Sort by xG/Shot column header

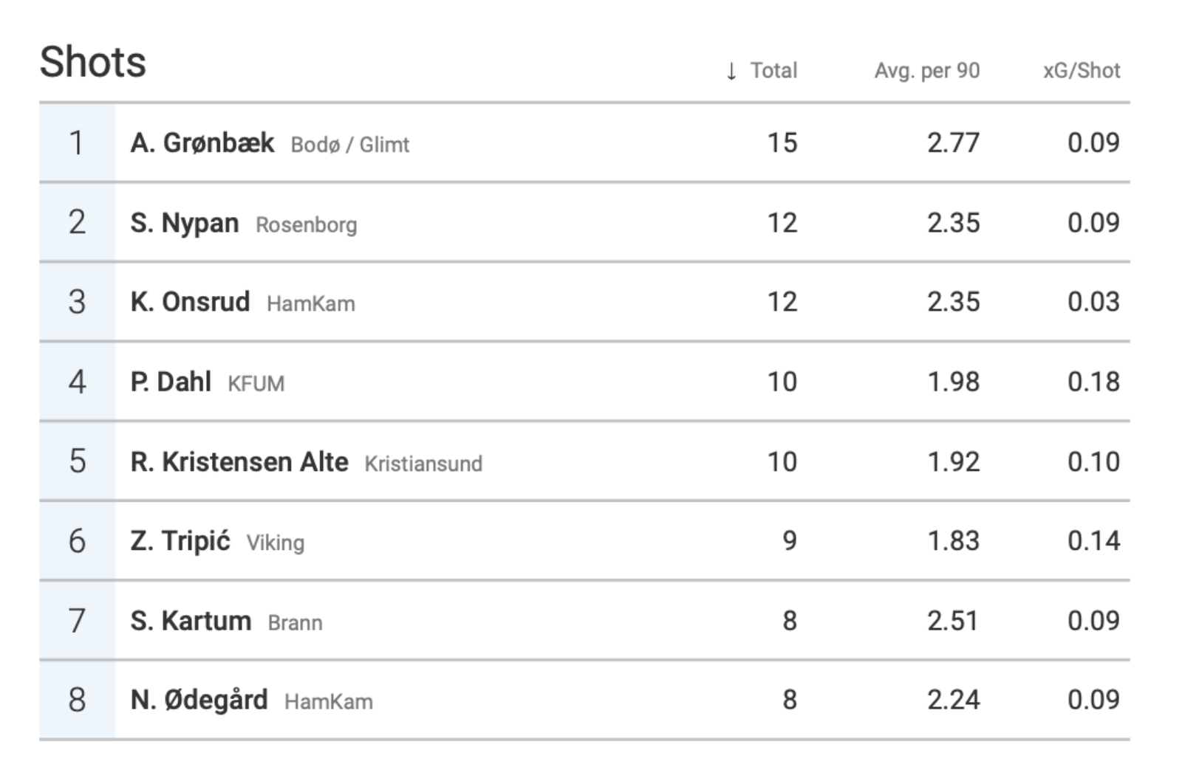[1082, 71]
